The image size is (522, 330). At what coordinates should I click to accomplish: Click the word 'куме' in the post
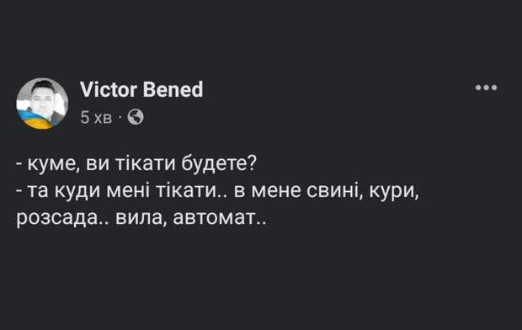[x=53, y=164]
